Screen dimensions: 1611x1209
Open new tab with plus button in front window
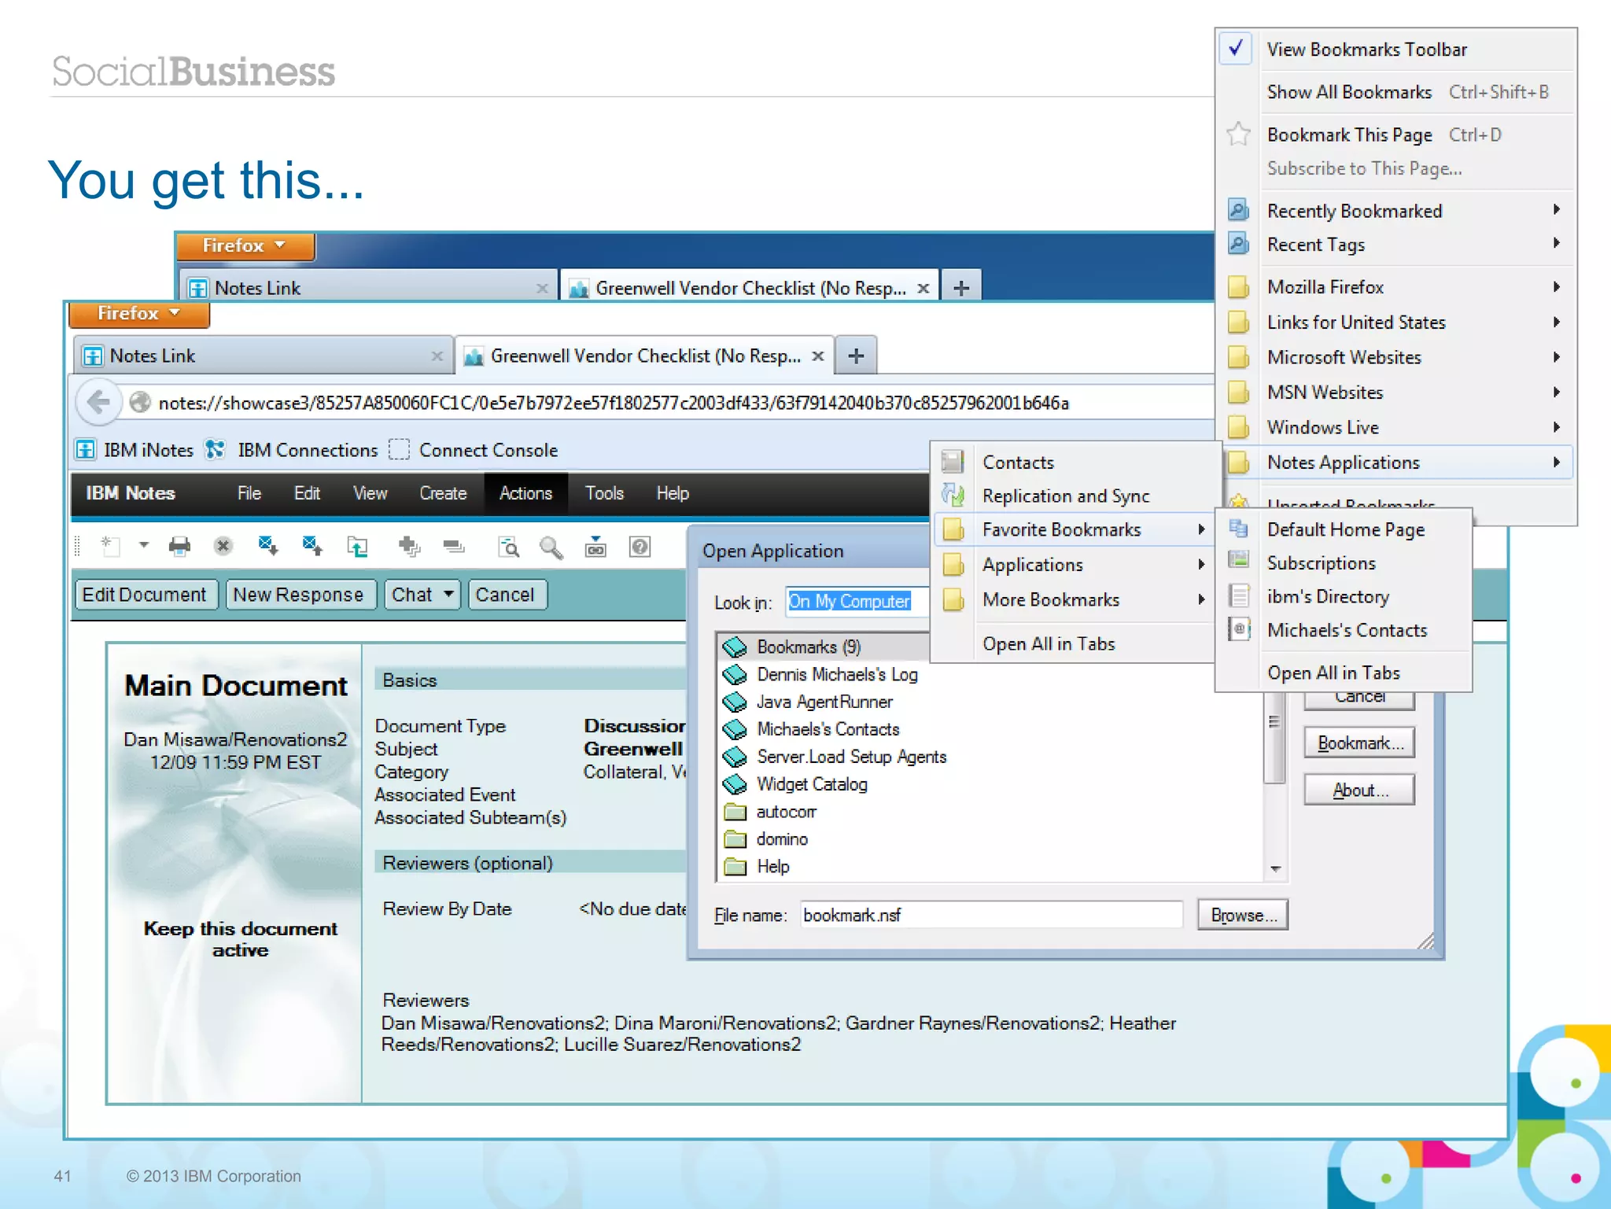point(856,356)
